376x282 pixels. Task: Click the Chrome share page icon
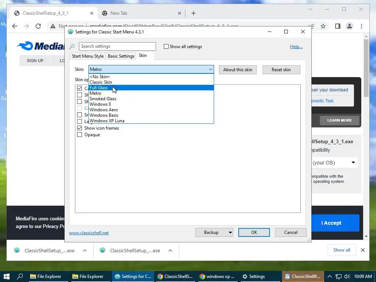pos(311,26)
